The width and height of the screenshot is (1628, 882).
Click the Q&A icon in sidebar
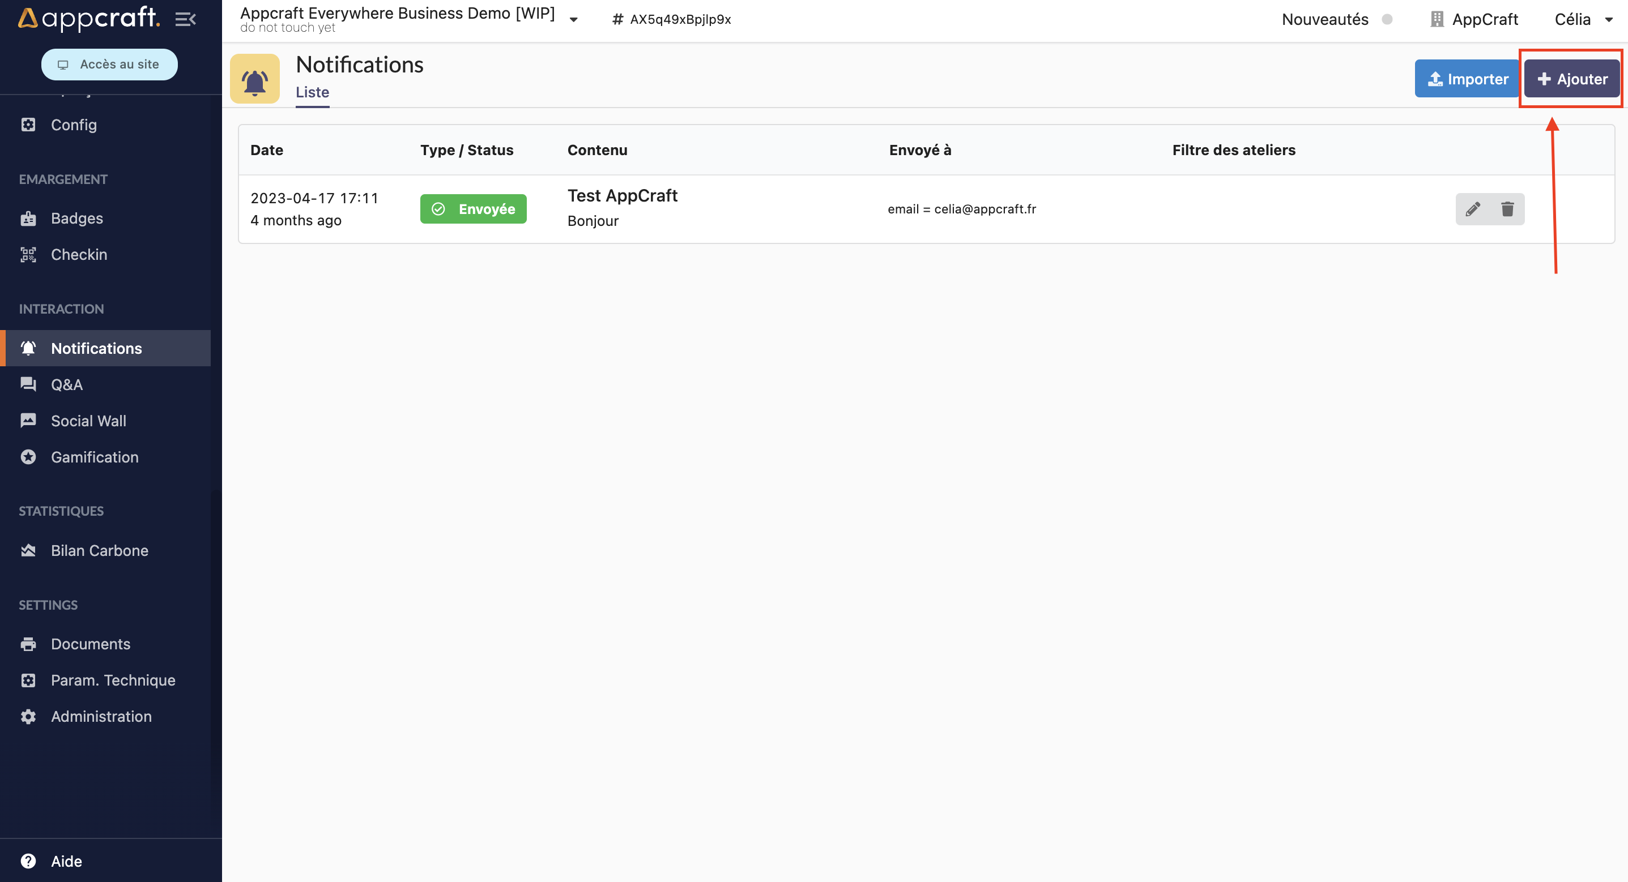tap(26, 384)
